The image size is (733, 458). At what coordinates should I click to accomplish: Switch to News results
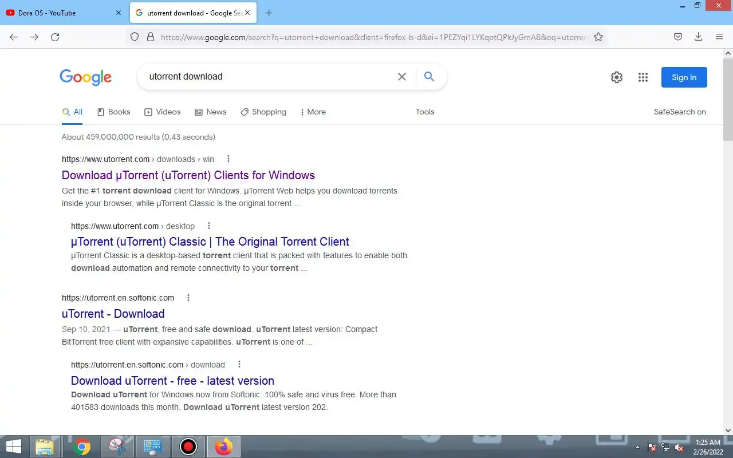click(211, 112)
